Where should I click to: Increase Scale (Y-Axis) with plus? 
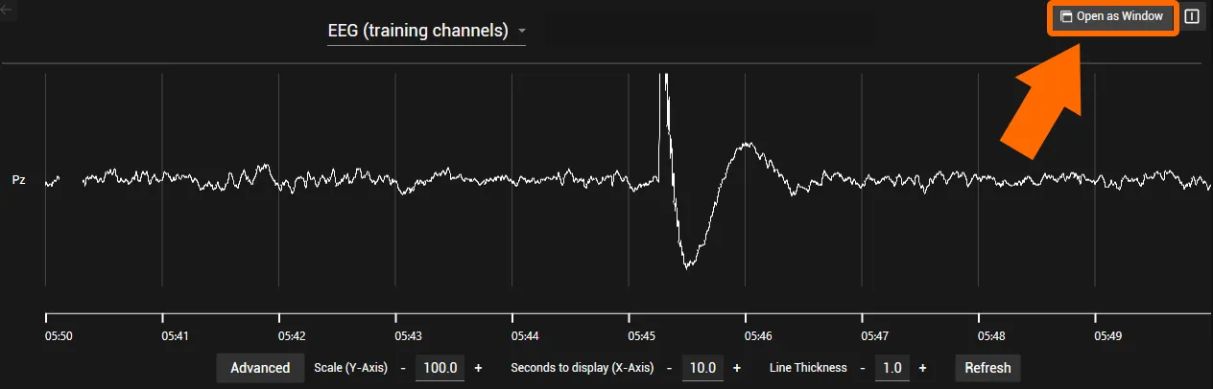point(478,368)
